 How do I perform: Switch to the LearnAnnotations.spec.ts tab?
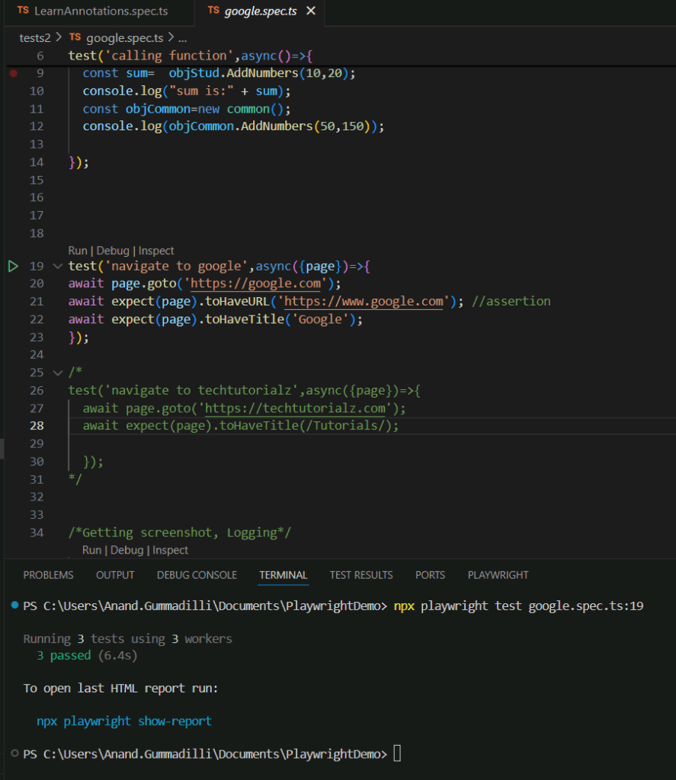(99, 12)
